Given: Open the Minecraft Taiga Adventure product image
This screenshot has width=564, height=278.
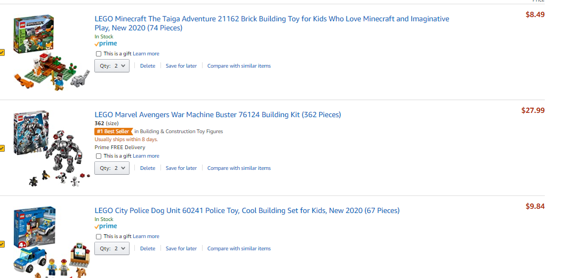Looking at the screenshot, I should point(51,52).
